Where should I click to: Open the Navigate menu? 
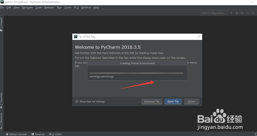27,7
